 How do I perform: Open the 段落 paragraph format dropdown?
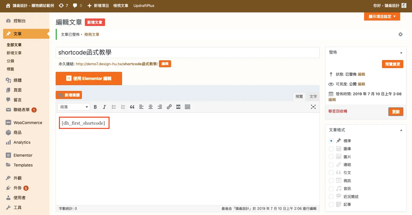pos(74,107)
